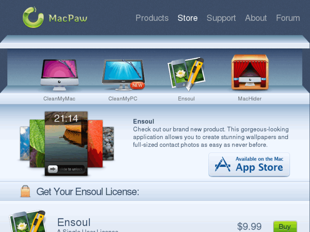
Task: Click the CleanMyMac text label
Action: [x=59, y=99]
